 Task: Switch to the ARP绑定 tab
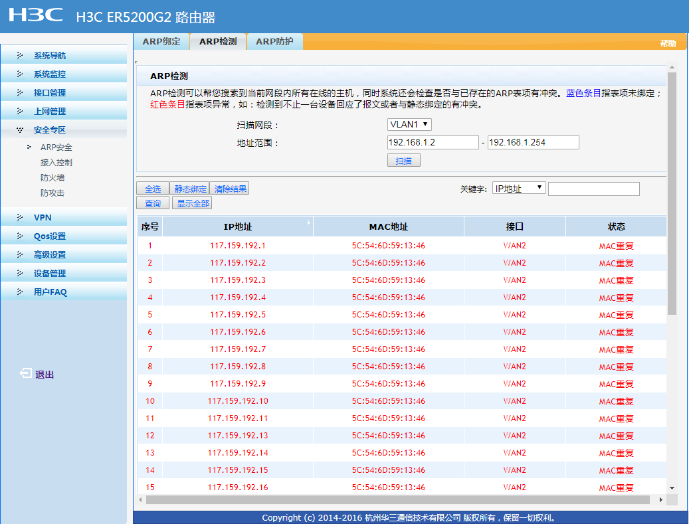click(161, 42)
